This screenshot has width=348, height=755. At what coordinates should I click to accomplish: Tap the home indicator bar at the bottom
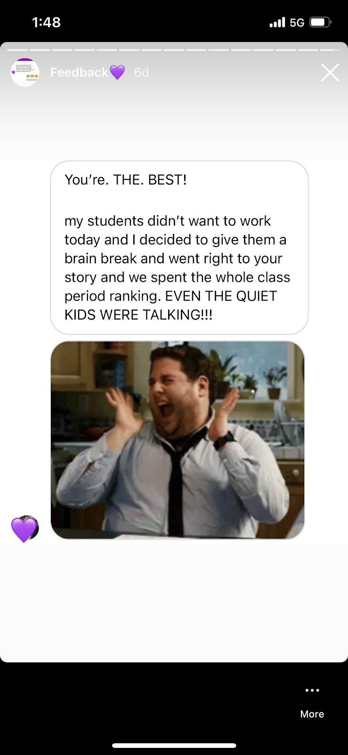[174, 746]
